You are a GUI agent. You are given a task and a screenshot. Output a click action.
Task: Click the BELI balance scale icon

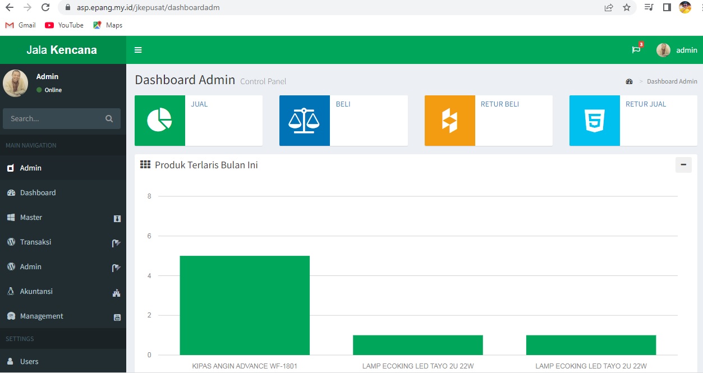pyautogui.click(x=304, y=121)
